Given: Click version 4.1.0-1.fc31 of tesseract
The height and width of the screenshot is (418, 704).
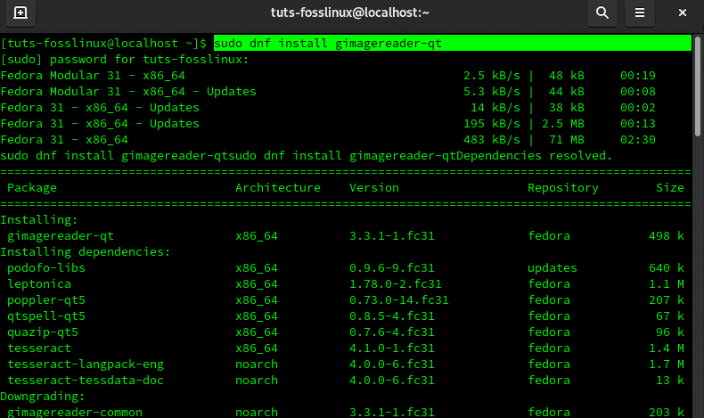Looking at the screenshot, I should [392, 348].
